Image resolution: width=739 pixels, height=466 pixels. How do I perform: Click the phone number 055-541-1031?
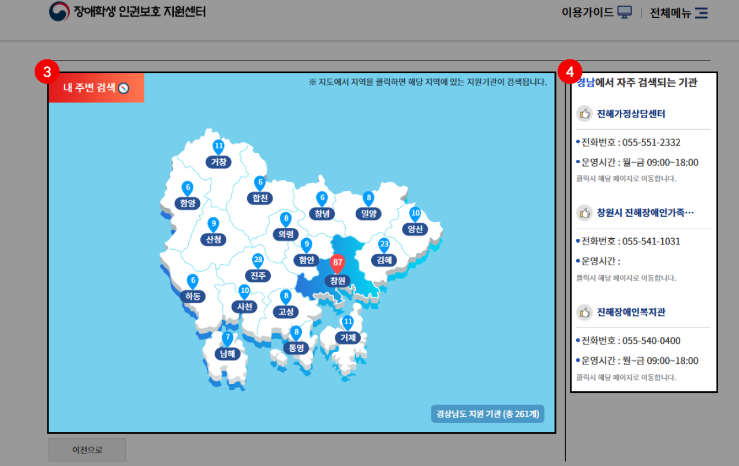pyautogui.click(x=651, y=241)
